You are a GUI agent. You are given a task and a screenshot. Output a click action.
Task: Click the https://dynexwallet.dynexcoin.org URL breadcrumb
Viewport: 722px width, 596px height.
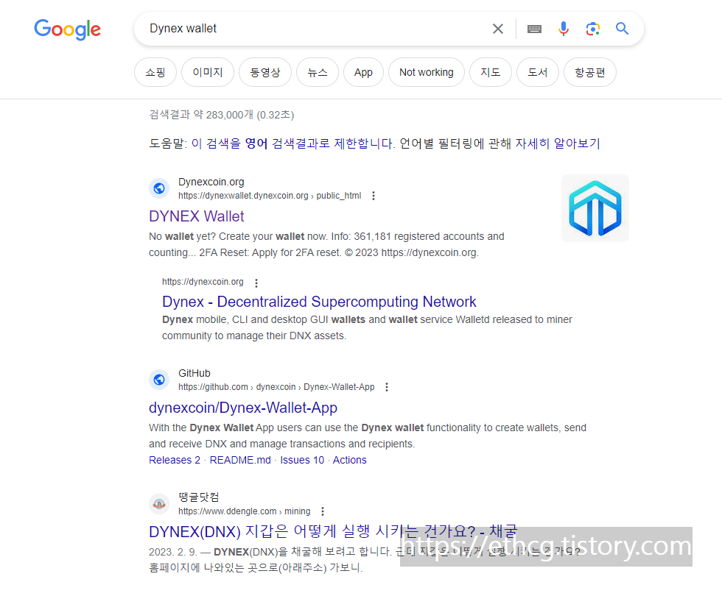[x=270, y=196]
